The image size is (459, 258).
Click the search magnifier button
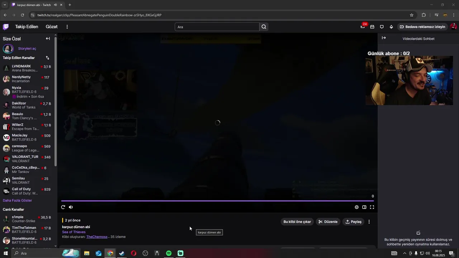[x=264, y=27]
